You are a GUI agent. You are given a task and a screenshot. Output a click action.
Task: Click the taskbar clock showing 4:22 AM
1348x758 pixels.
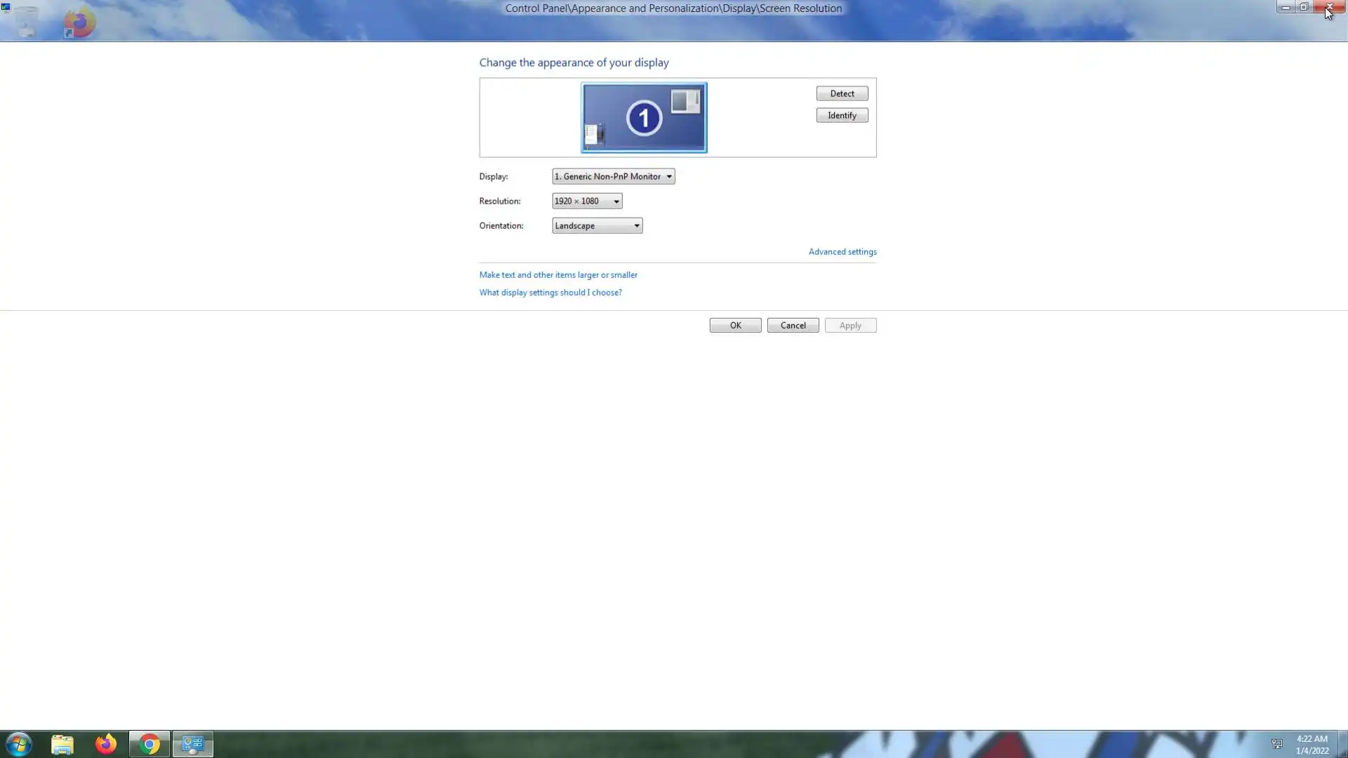tap(1311, 744)
